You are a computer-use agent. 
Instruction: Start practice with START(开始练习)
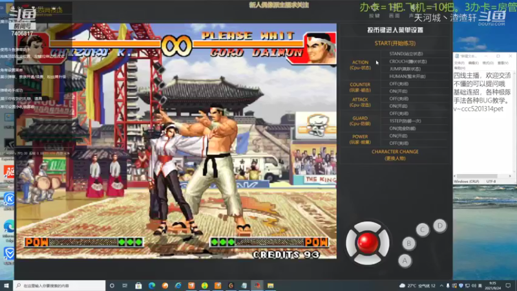(x=395, y=43)
